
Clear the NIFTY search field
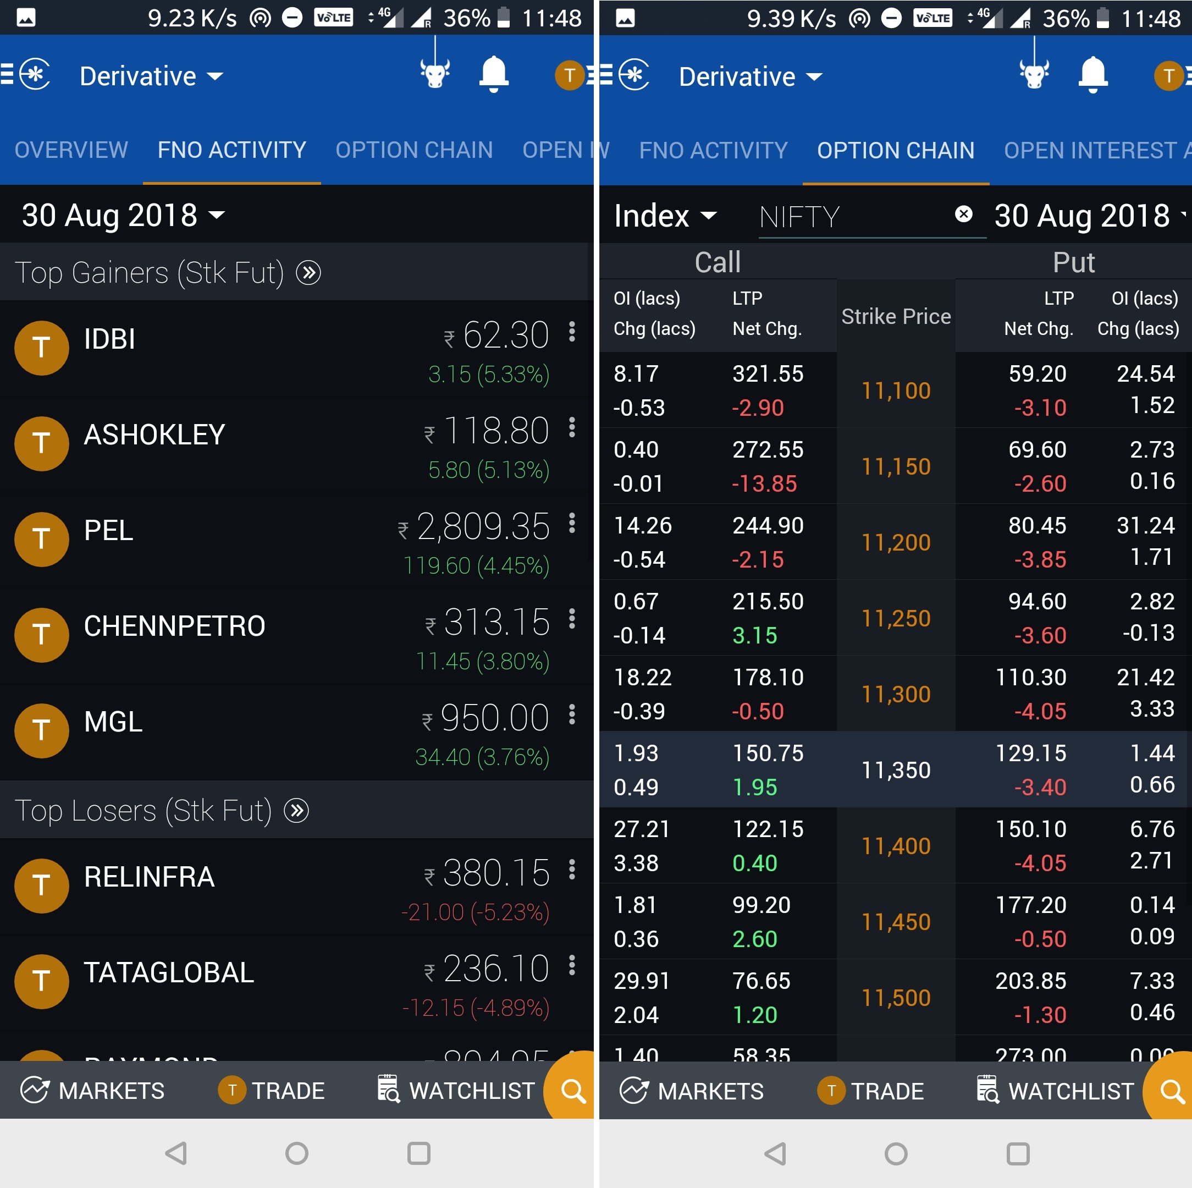[963, 214]
